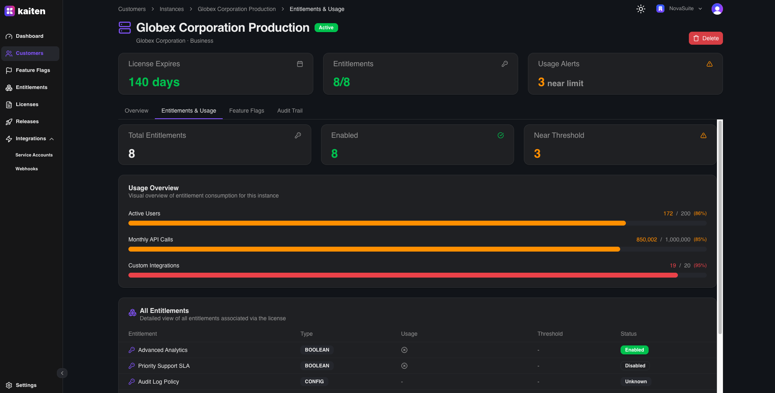
Task: Click the Advanced Analytics Enabled badge
Action: click(634, 350)
